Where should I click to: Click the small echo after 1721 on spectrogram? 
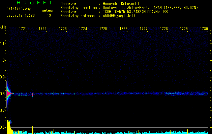coord(32,94)
